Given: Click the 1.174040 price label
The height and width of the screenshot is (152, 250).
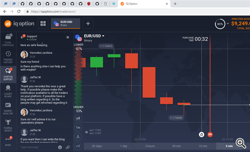Looking at the screenshot, I should [176, 118].
